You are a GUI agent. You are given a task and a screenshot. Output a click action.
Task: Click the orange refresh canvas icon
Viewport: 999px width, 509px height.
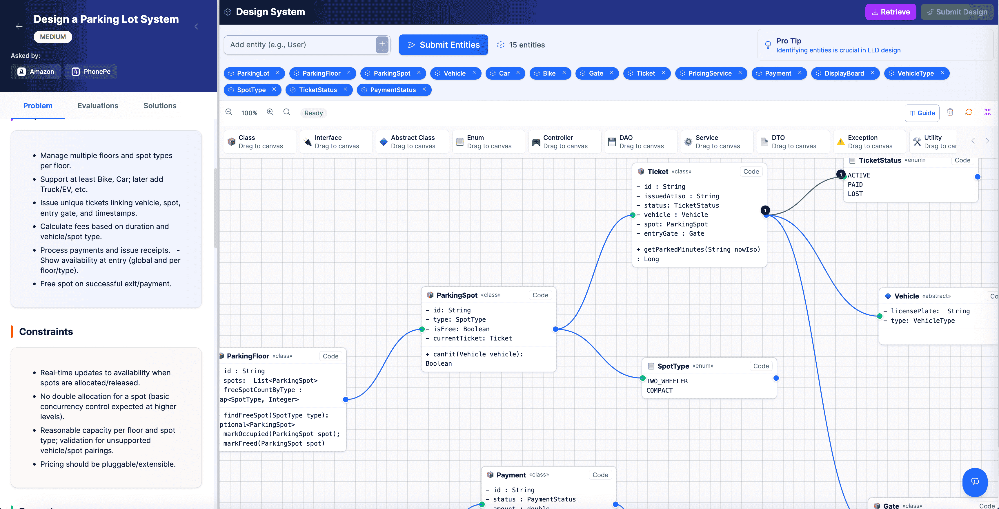coord(968,112)
